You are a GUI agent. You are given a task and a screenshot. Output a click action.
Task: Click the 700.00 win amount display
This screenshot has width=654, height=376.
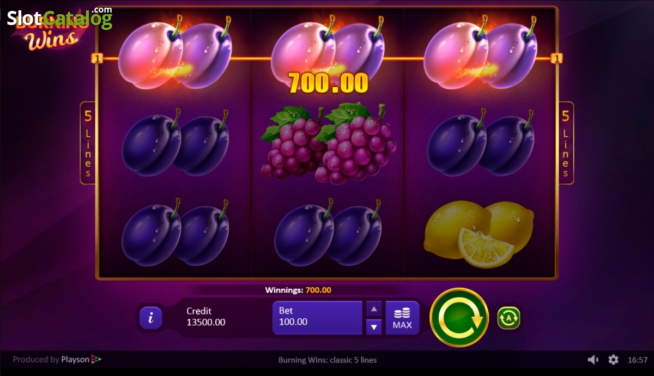[328, 83]
